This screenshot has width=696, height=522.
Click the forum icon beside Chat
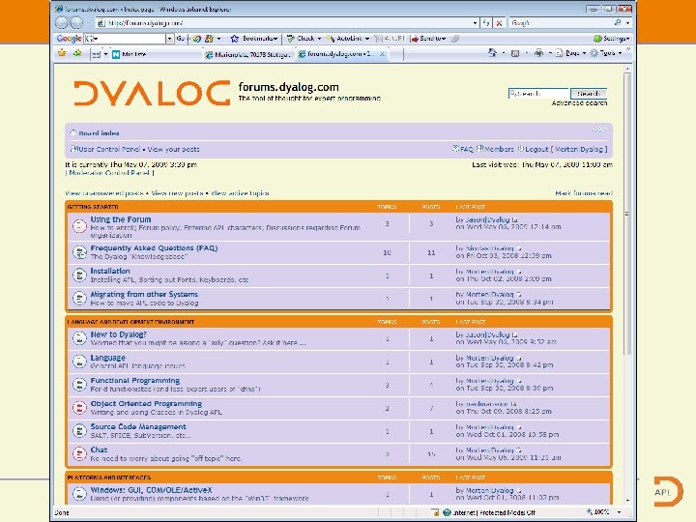pyautogui.click(x=79, y=453)
